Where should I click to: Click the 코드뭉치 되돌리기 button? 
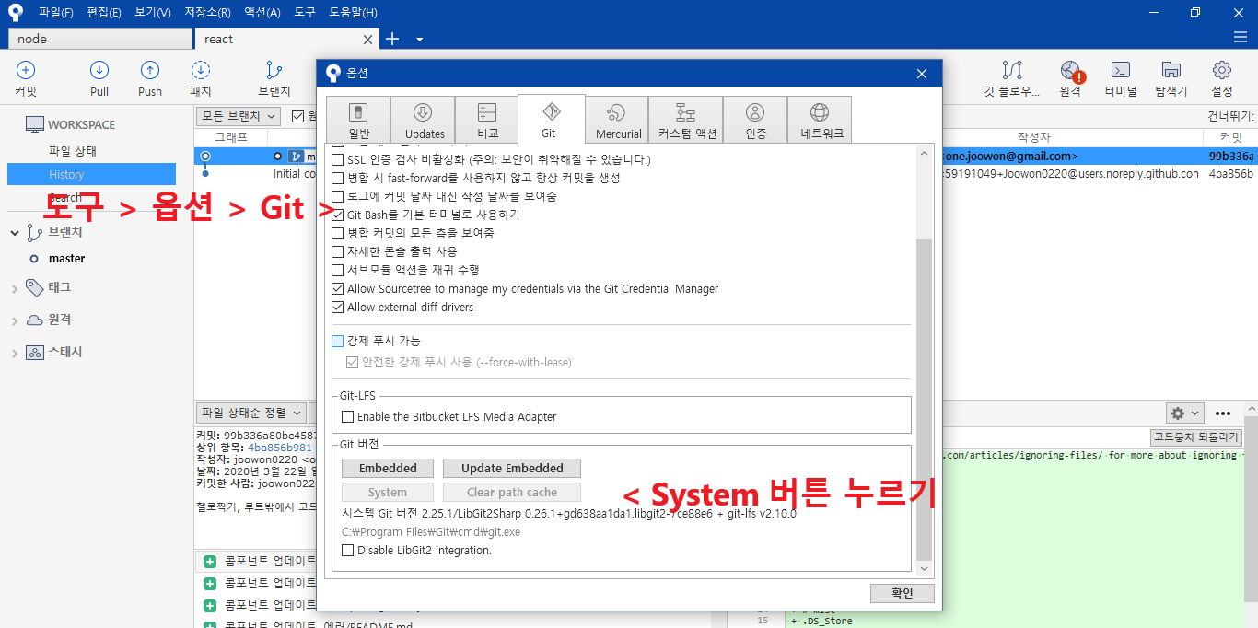click(1196, 437)
